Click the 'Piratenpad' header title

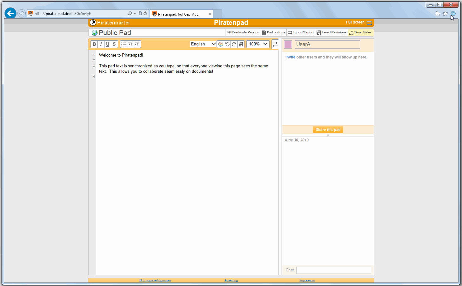(231, 23)
